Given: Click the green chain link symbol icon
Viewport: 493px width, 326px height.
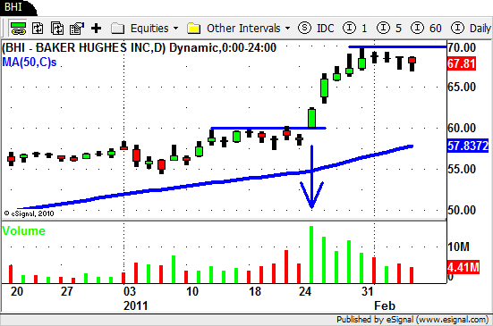Looking at the screenshot, I should pyautogui.click(x=18, y=29).
